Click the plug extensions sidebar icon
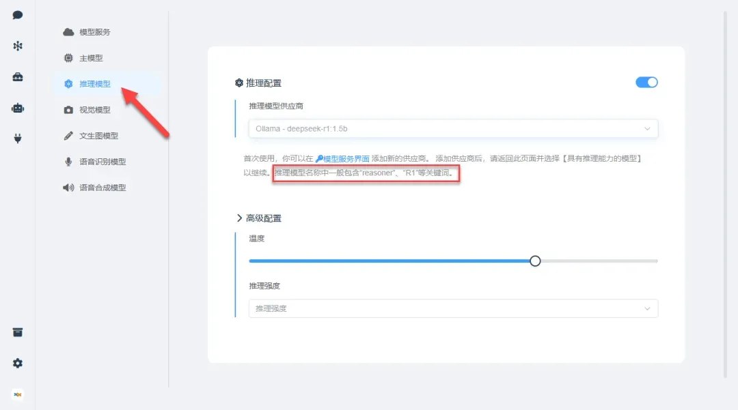Viewport: 738px width, 410px height. 17,138
